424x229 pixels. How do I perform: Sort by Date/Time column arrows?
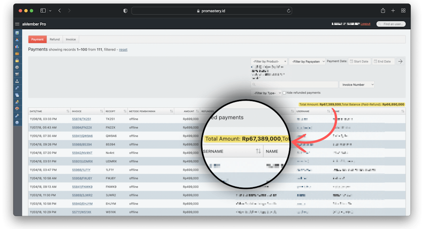(x=68, y=111)
